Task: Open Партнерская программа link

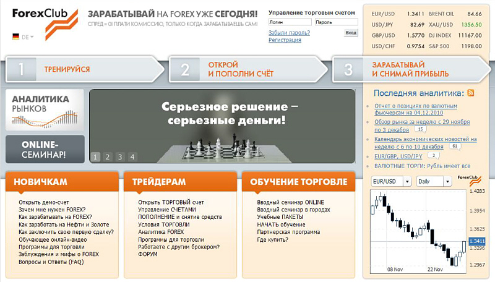Action: point(288,232)
